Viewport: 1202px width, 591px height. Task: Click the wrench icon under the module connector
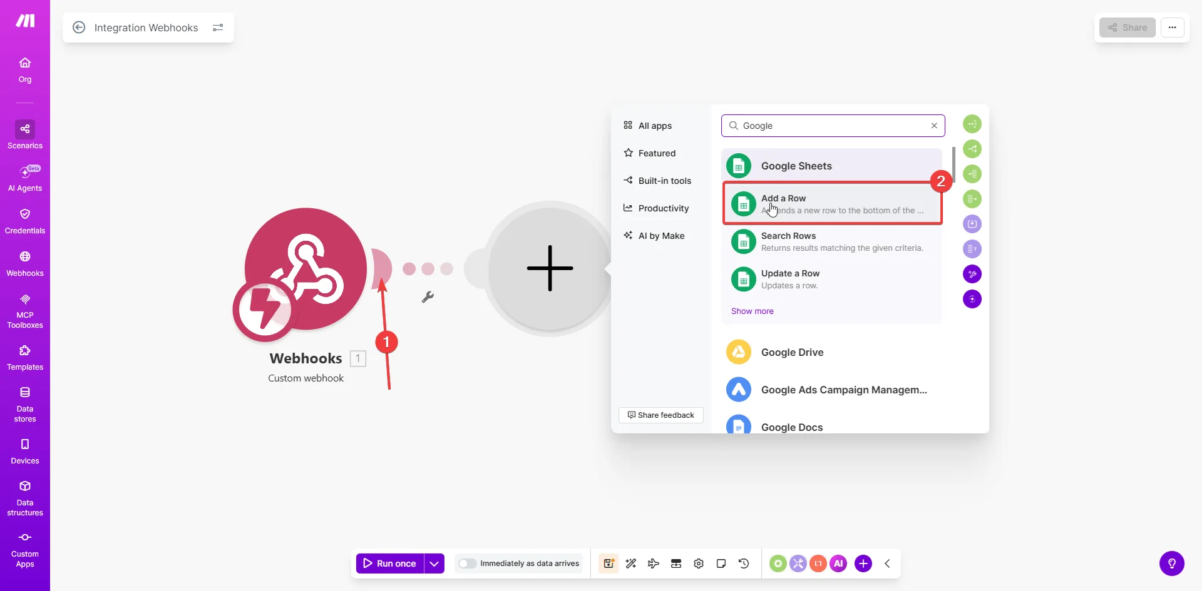coord(428,297)
